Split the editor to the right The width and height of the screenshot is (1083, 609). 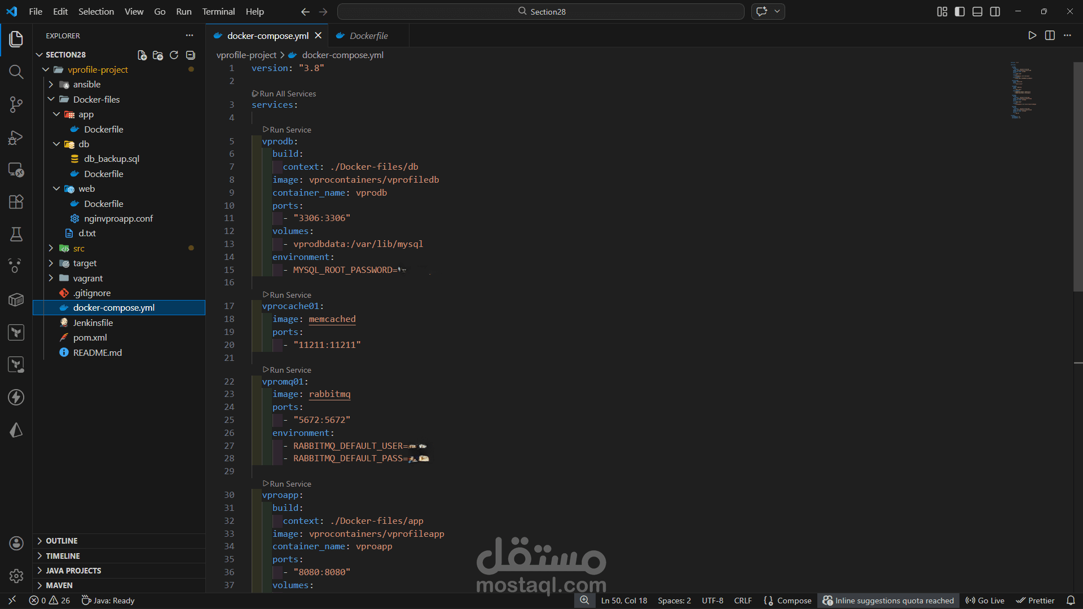pyautogui.click(x=1050, y=36)
